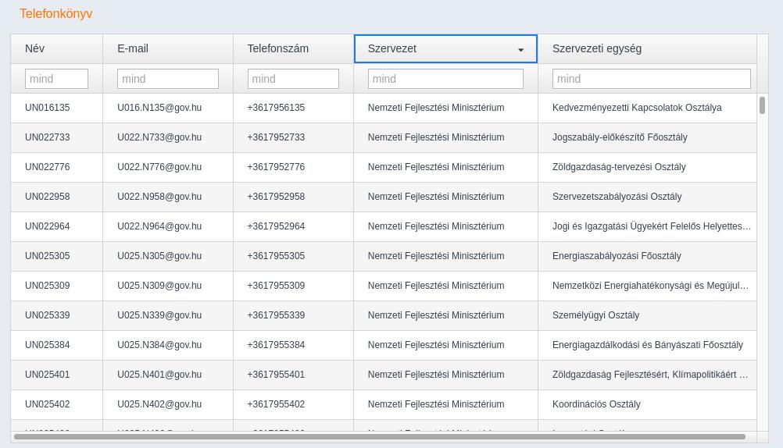Click email U025.N339@gov.hu
This screenshot has height=448, width=783.
point(159,315)
